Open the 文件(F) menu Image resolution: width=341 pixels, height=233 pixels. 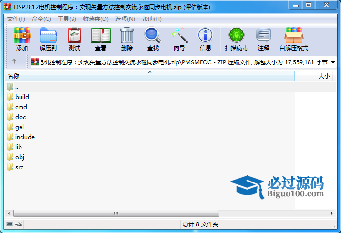coord(16,19)
